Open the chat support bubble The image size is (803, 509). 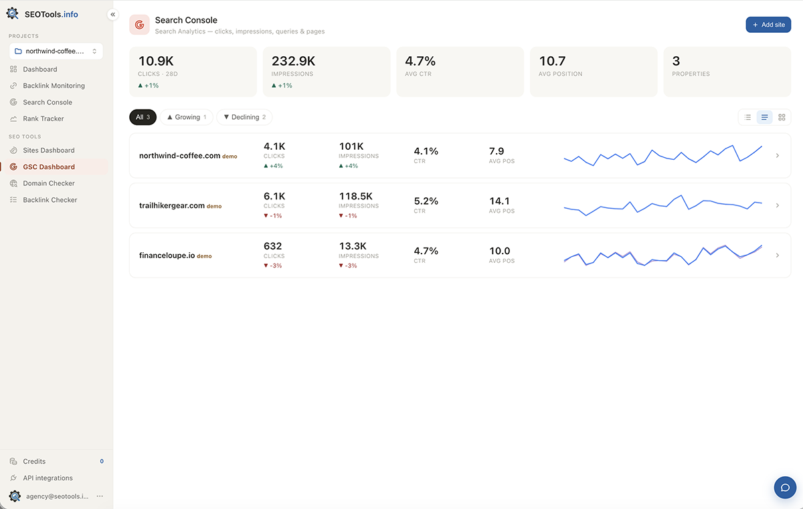pyautogui.click(x=785, y=488)
